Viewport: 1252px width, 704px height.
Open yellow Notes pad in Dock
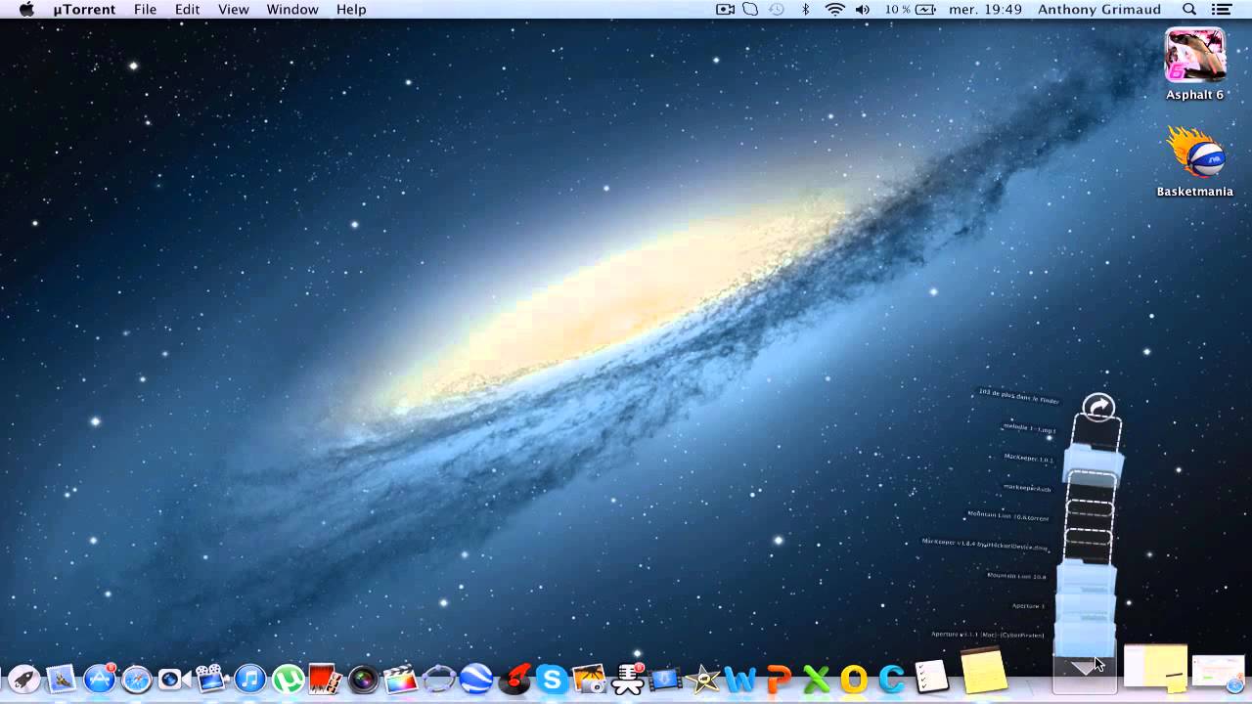click(983, 671)
